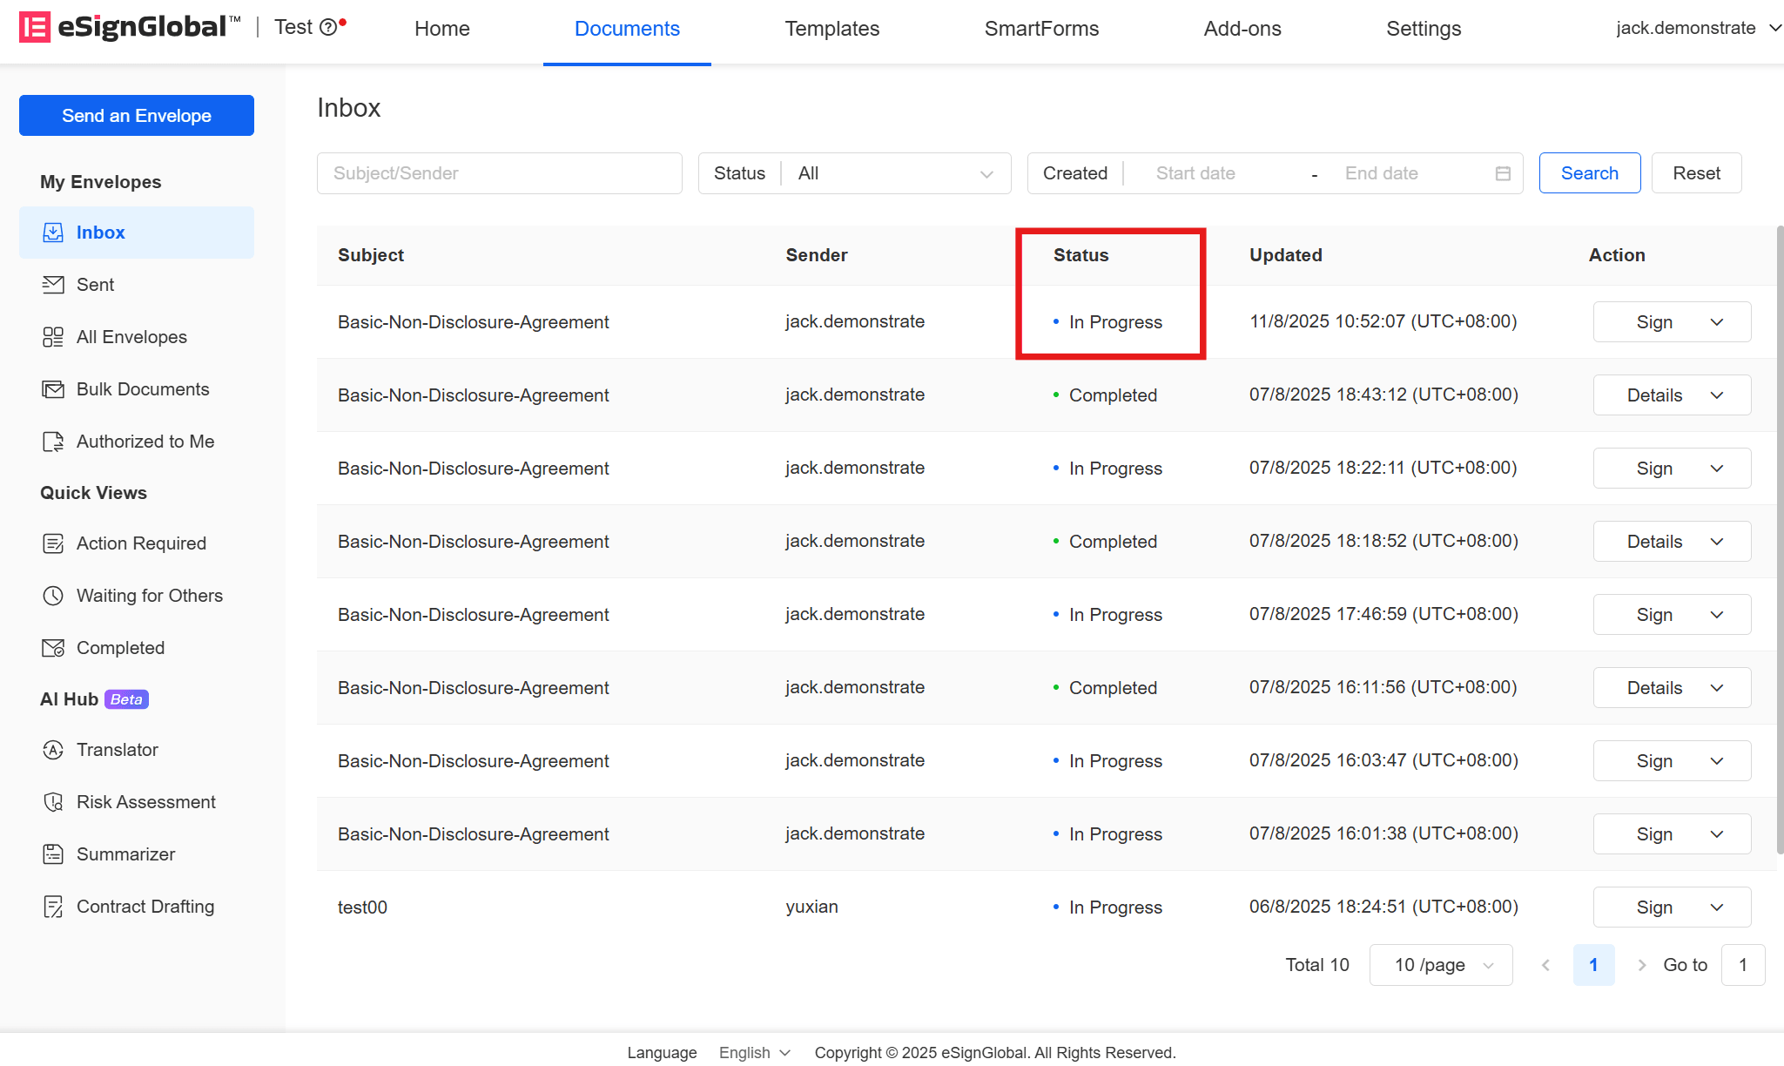Click the Inbox icon in sidebar
This screenshot has height=1066, width=1784.
point(53,233)
